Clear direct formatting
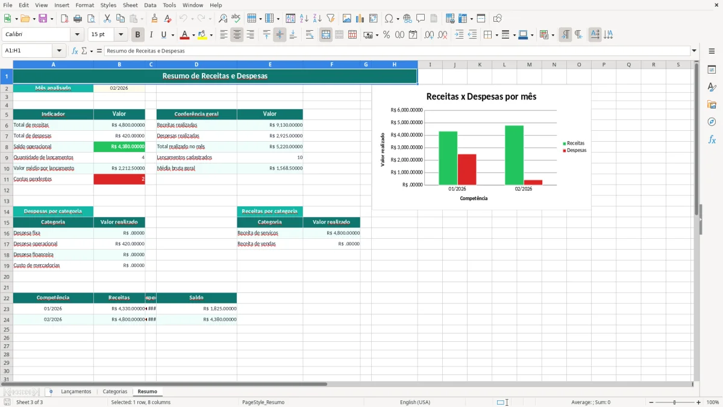The height and width of the screenshot is (407, 723). click(x=168, y=19)
